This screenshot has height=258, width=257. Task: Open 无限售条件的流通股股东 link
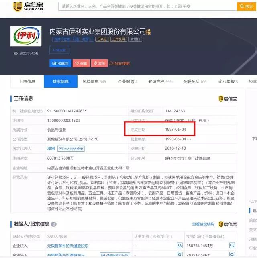pos(68,246)
